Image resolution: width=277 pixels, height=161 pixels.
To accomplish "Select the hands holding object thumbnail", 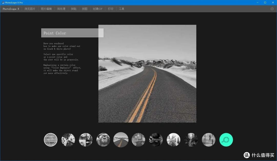I will coord(156,140).
